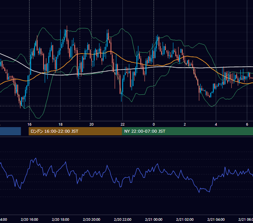Image resolution: width=253 pixels, height=223 pixels.
Task: Click the 2/20 16:00 date label
Action: (x=29, y=219)
